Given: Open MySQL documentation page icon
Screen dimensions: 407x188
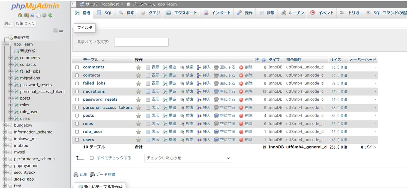Looking at the screenshot, I should 38,15.
